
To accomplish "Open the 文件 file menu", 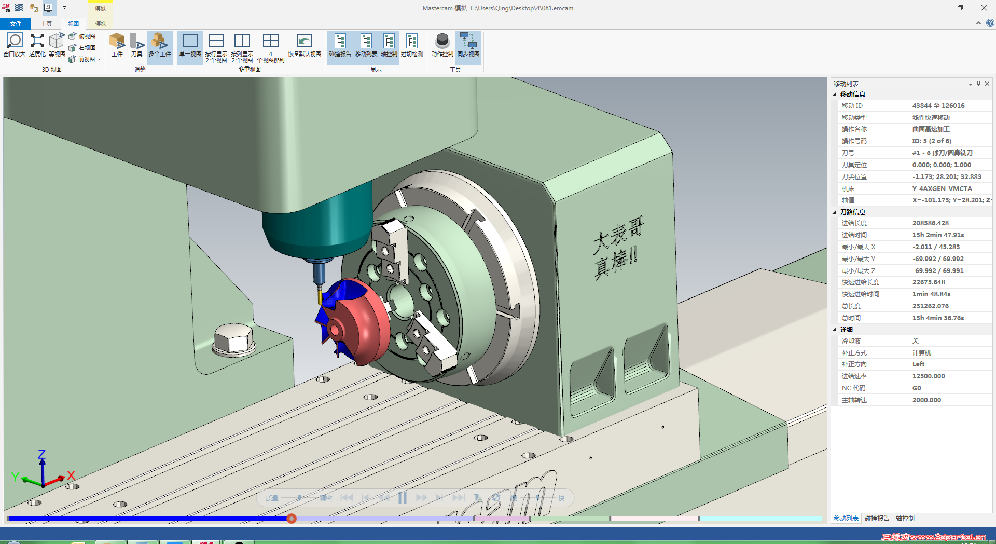I will tap(16, 24).
